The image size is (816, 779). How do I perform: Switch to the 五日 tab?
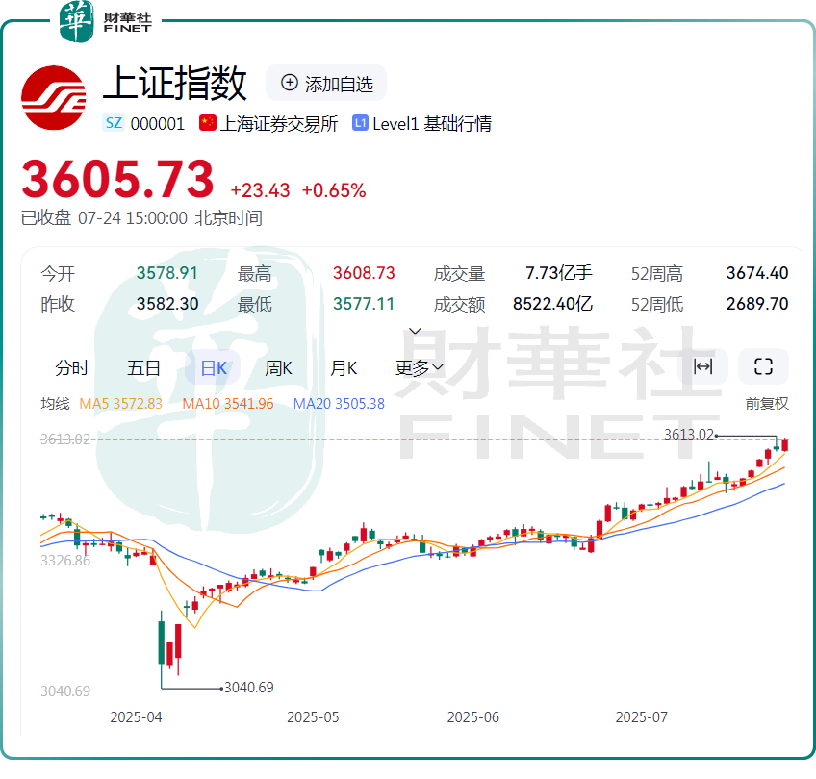(x=143, y=368)
